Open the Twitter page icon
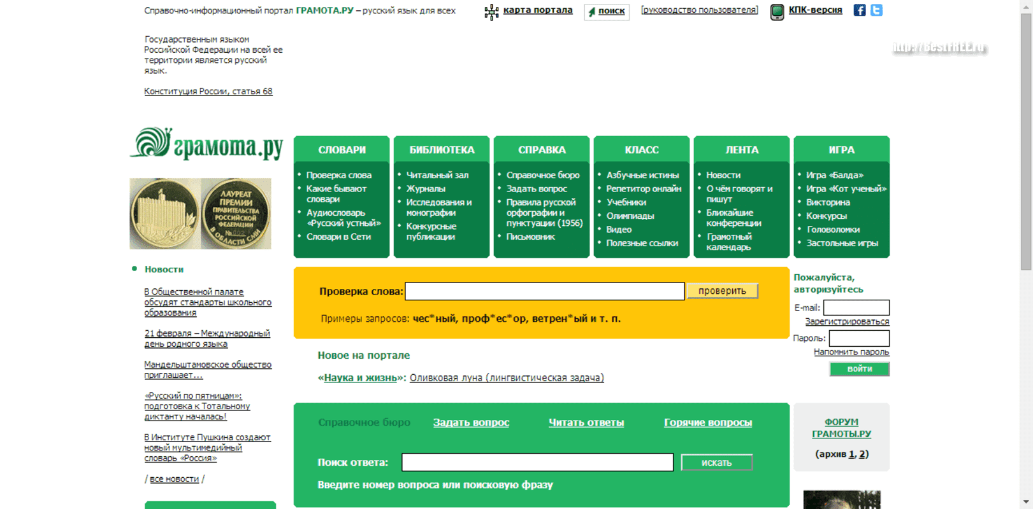The image size is (1033, 509). (x=877, y=10)
